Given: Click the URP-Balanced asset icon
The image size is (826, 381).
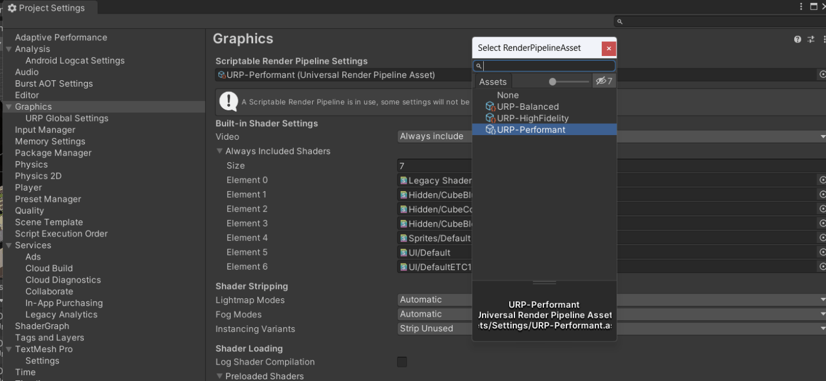Looking at the screenshot, I should pos(490,107).
